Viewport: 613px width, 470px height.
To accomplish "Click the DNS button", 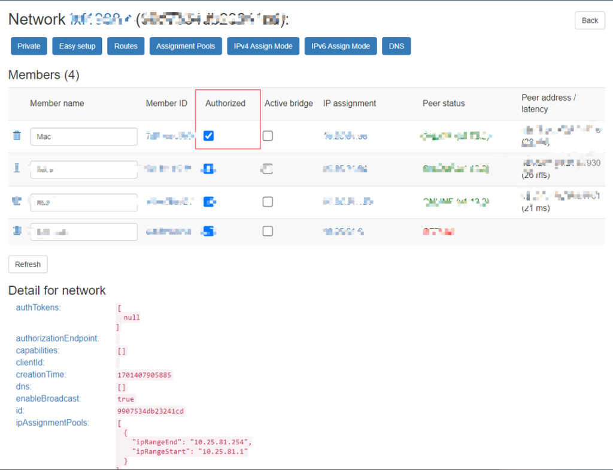I will [396, 46].
